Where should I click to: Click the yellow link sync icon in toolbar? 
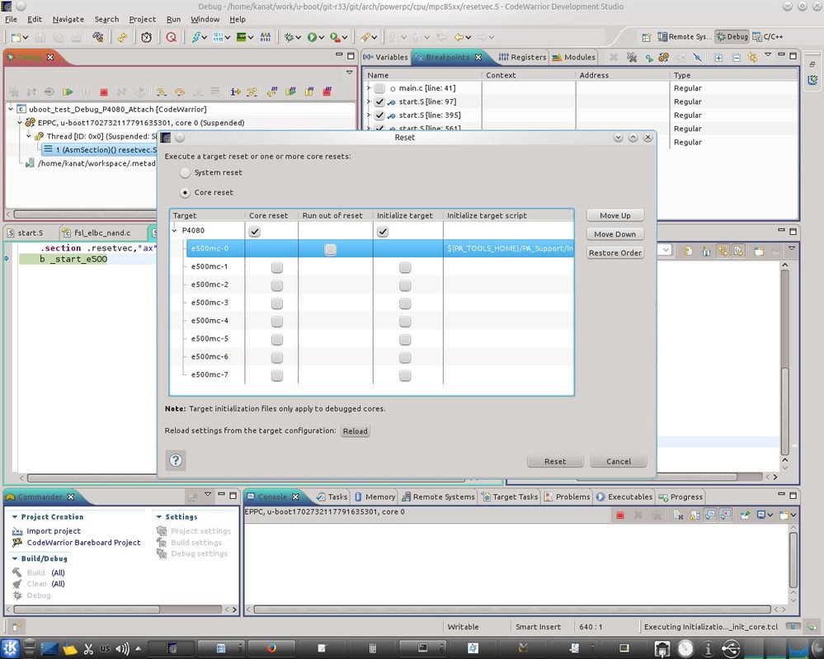tap(122, 37)
